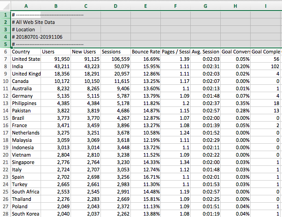This screenshot has width=282, height=217.
Task: Click the 'Pages / Sessi' header cell
Action: tap(176, 52)
